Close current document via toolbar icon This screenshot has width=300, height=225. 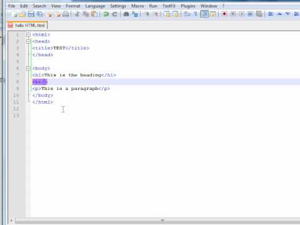(x=49, y=14)
